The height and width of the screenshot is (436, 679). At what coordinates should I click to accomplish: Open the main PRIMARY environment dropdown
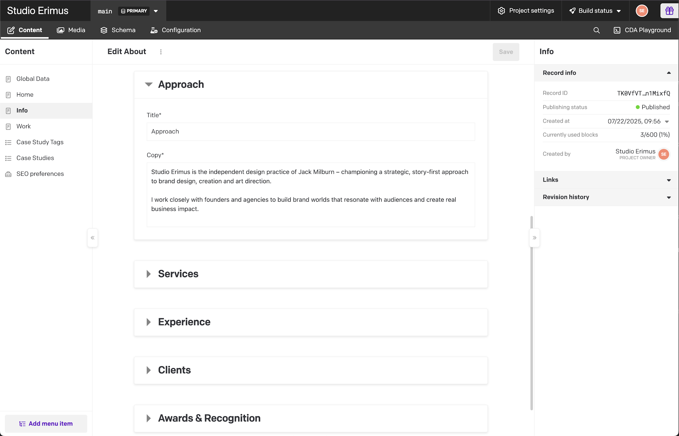point(156,11)
